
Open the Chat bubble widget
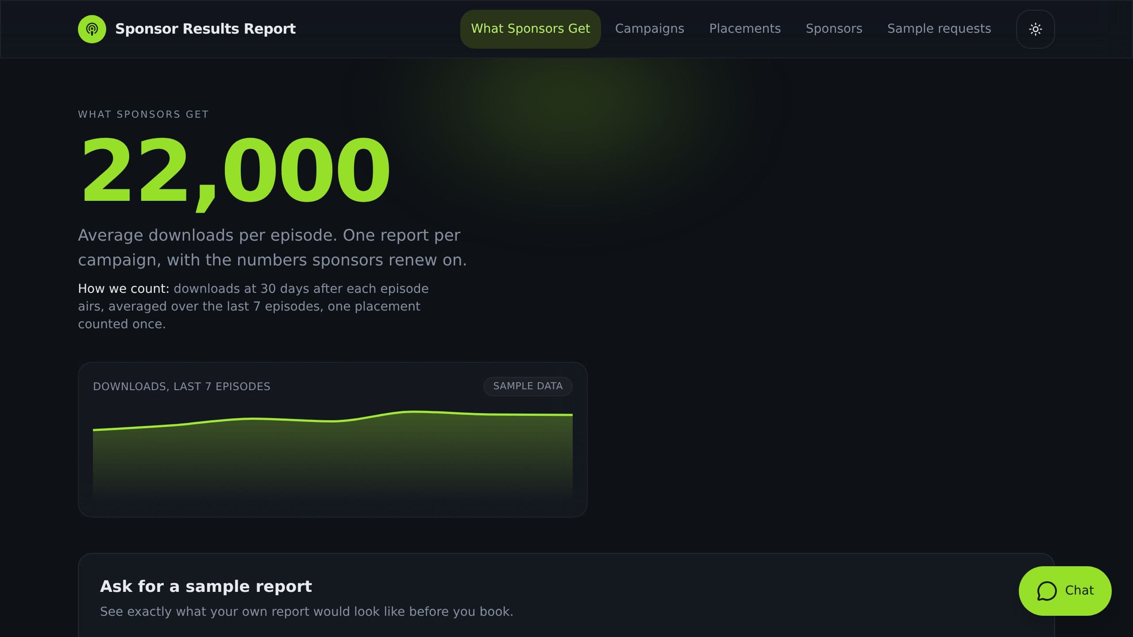tap(1065, 591)
